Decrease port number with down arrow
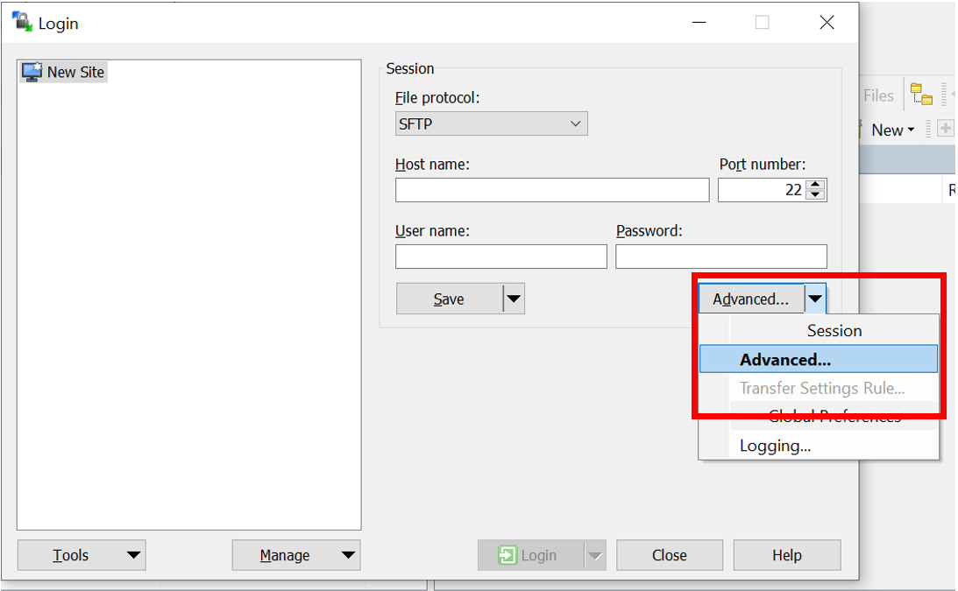 [x=816, y=195]
